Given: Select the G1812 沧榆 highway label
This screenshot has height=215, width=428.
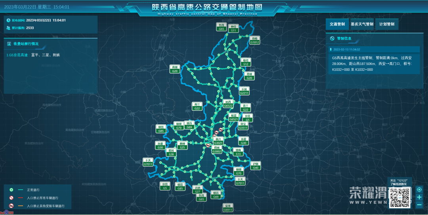Looking at the screenshot, I should (x=254, y=40).
